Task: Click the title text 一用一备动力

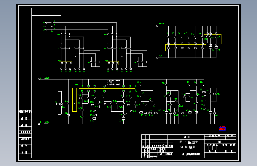Action: coord(187,142)
